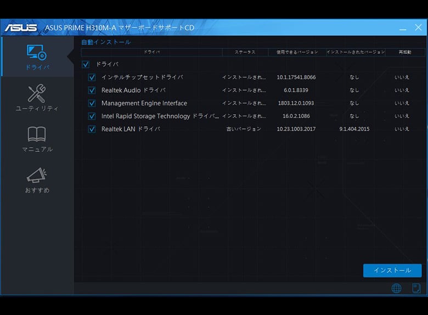This screenshot has height=315, width=428.
Task: Click the ステータス column header
Action: click(245, 52)
